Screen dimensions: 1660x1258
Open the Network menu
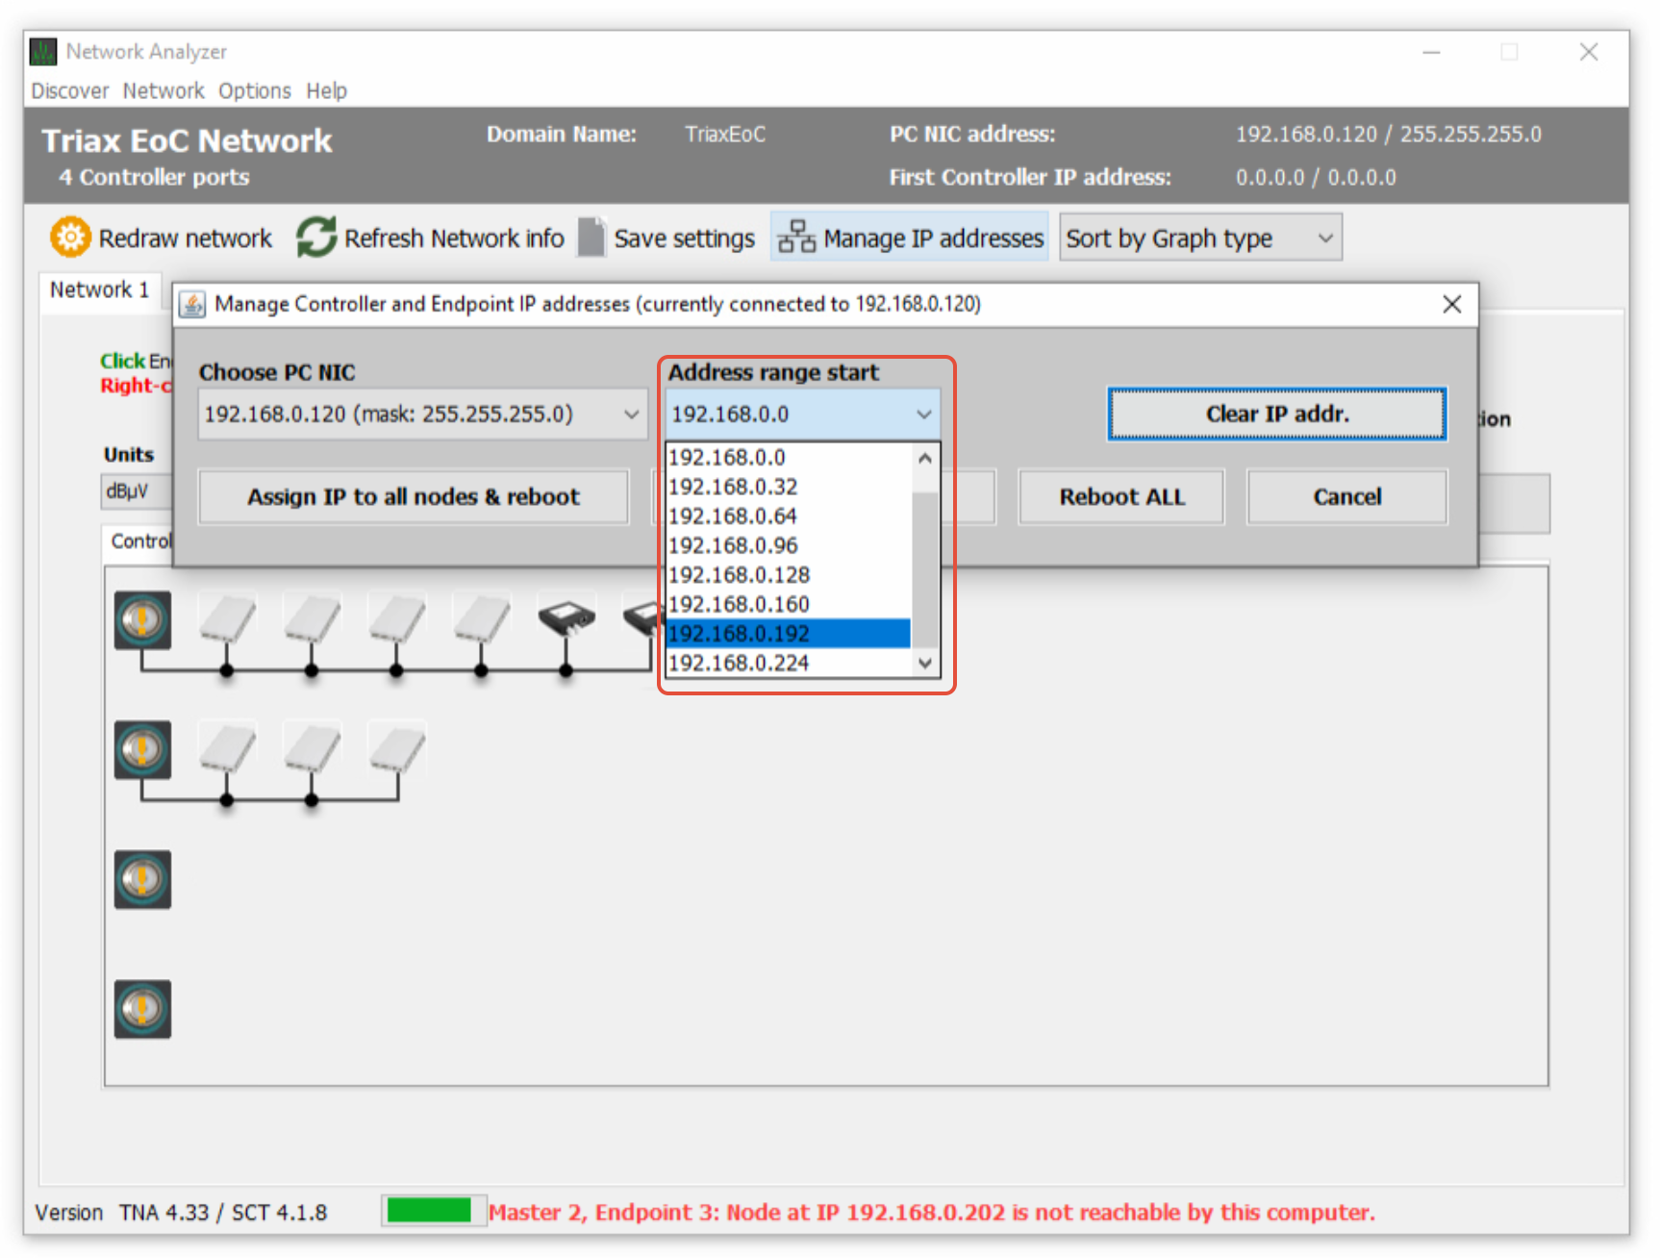click(x=163, y=90)
